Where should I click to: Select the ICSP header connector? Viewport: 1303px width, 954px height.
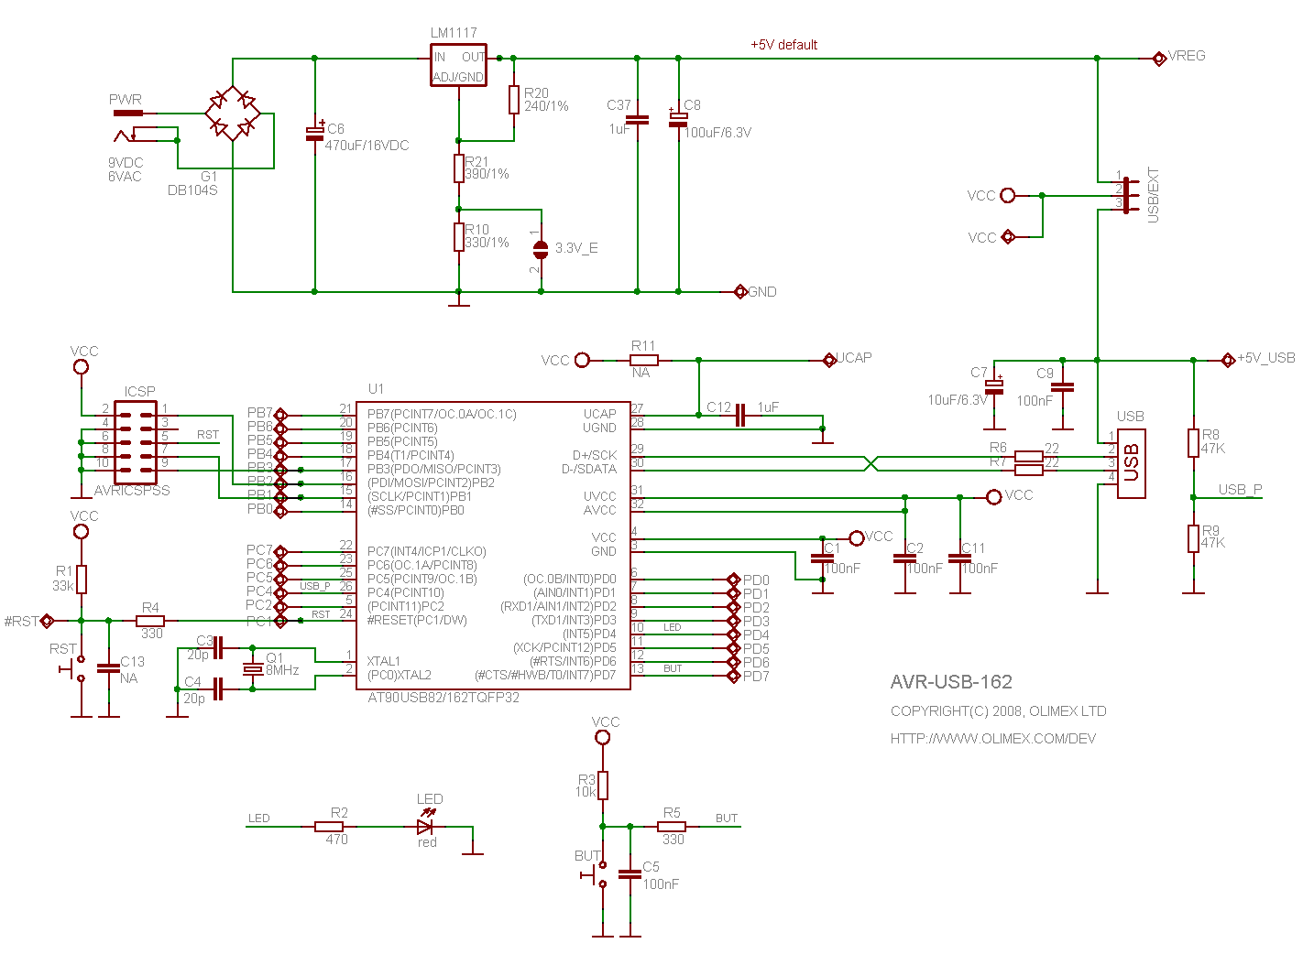tap(135, 442)
